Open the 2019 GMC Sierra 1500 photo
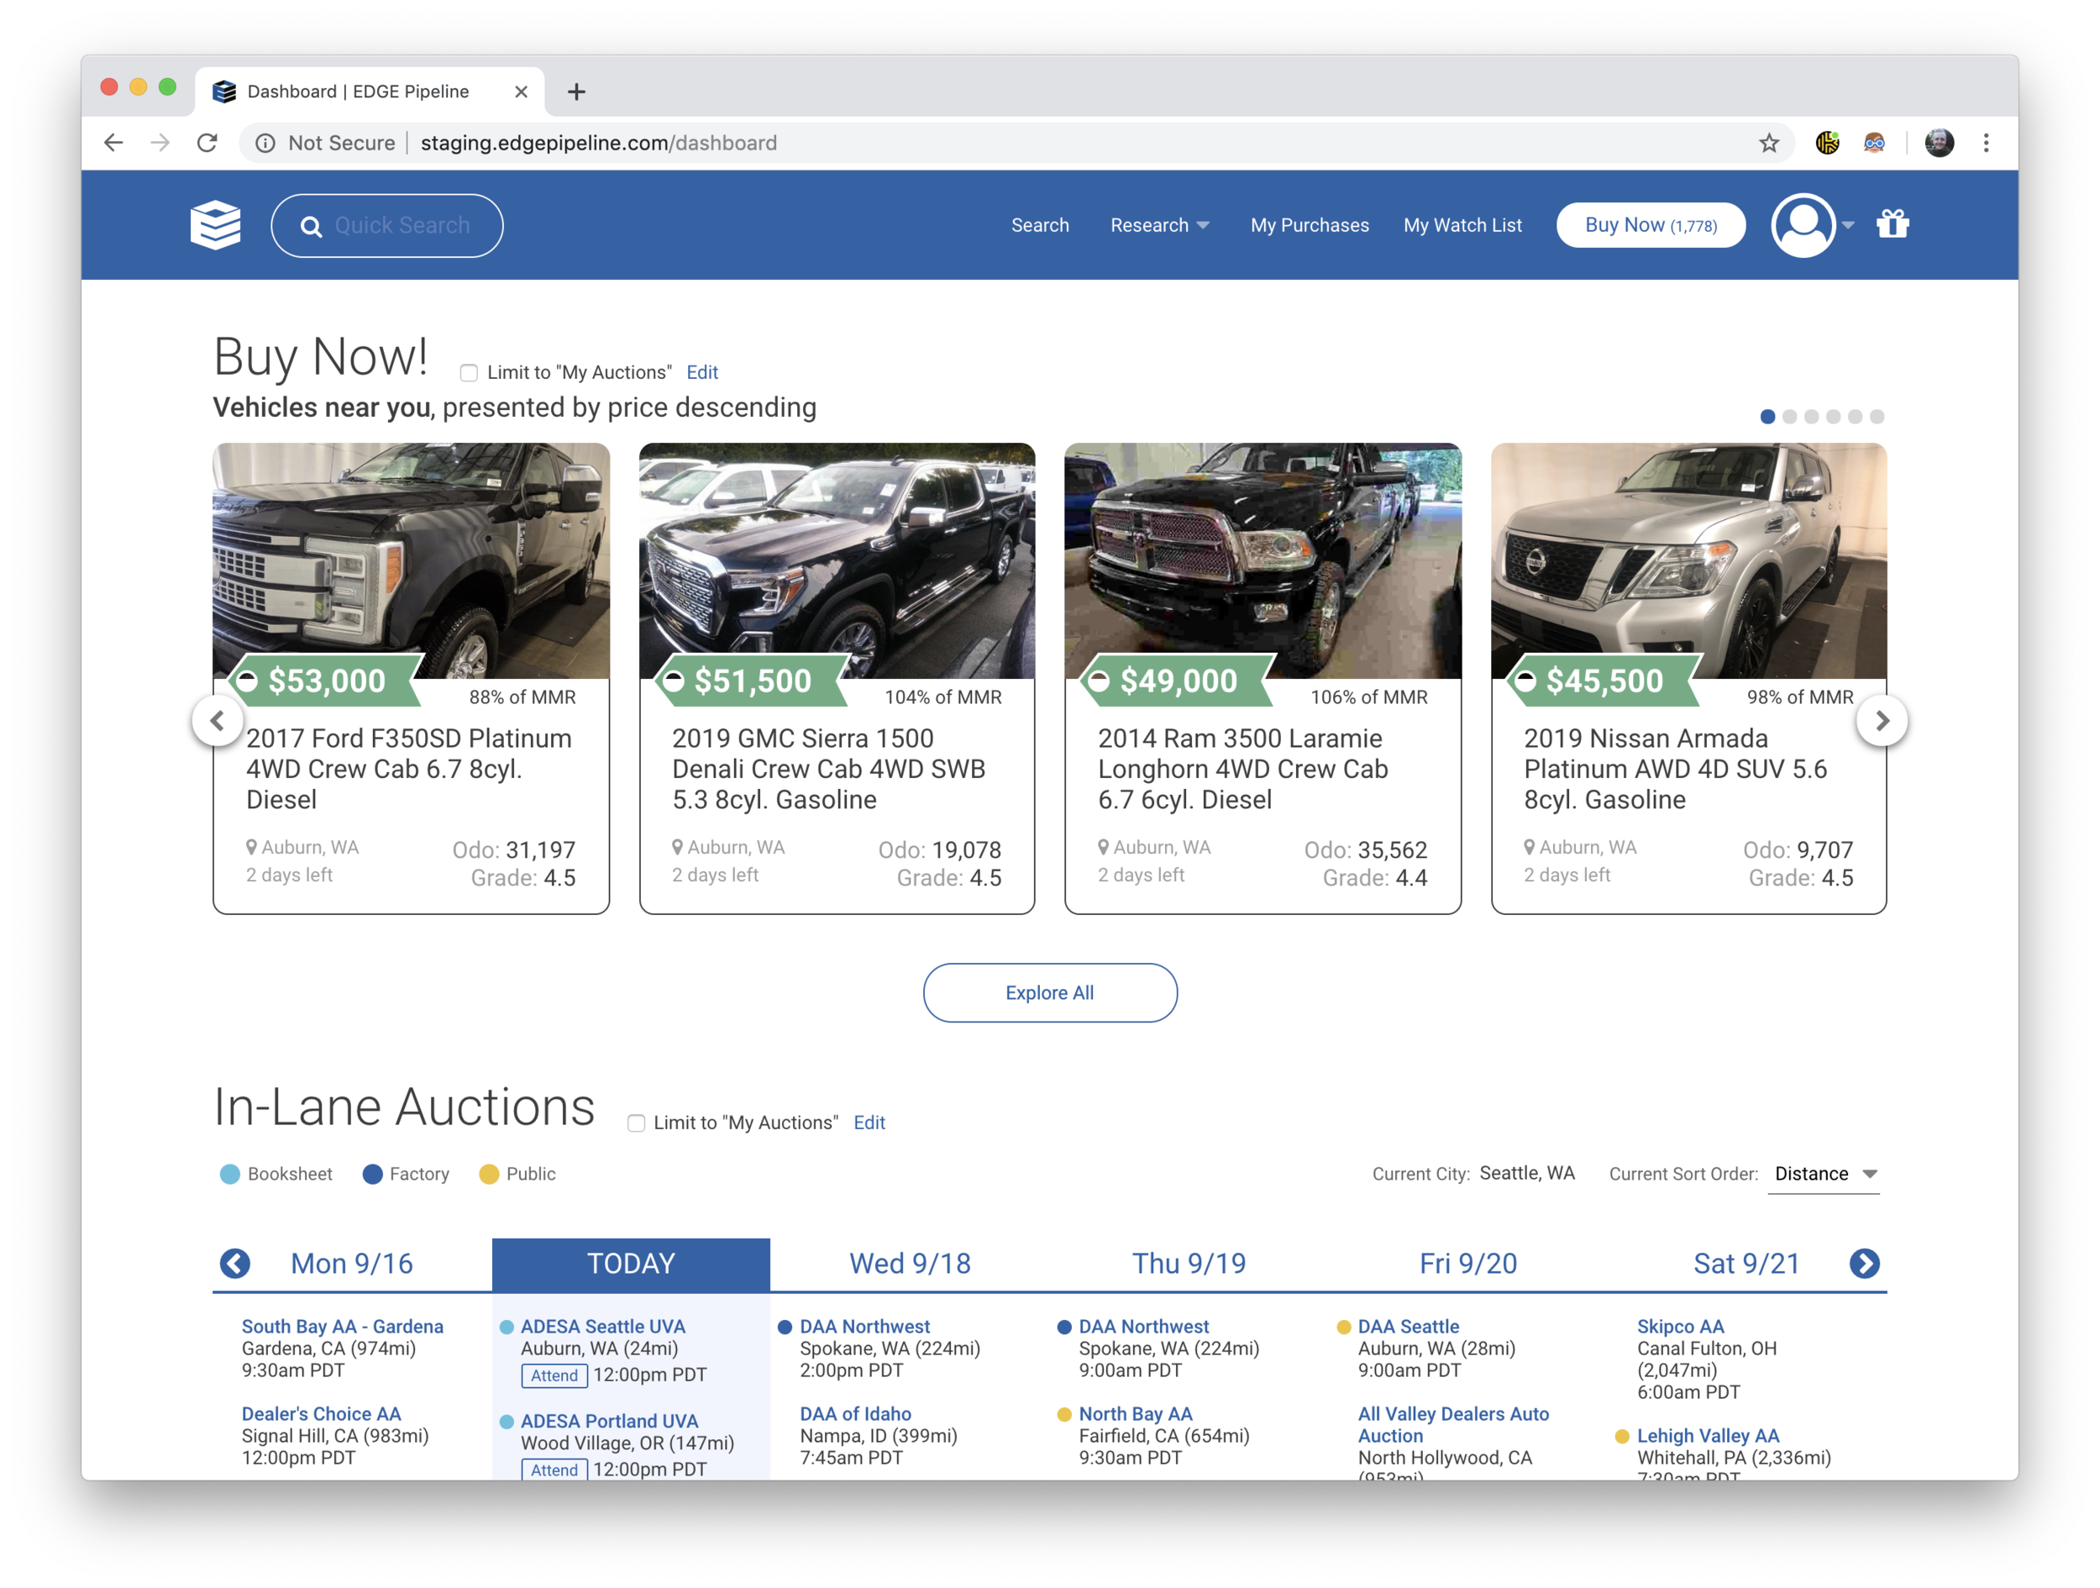The width and height of the screenshot is (2100, 1588). pos(837,560)
